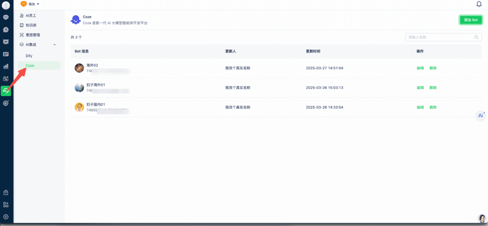This screenshot has width=488, height=226.
Task: Open the target sidebar icon
Action: click(6, 103)
